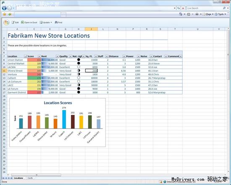Click the Fabrikam New Store Locations heading
Image resolution: width=231 pixels, height=185 pixels.
(49, 36)
